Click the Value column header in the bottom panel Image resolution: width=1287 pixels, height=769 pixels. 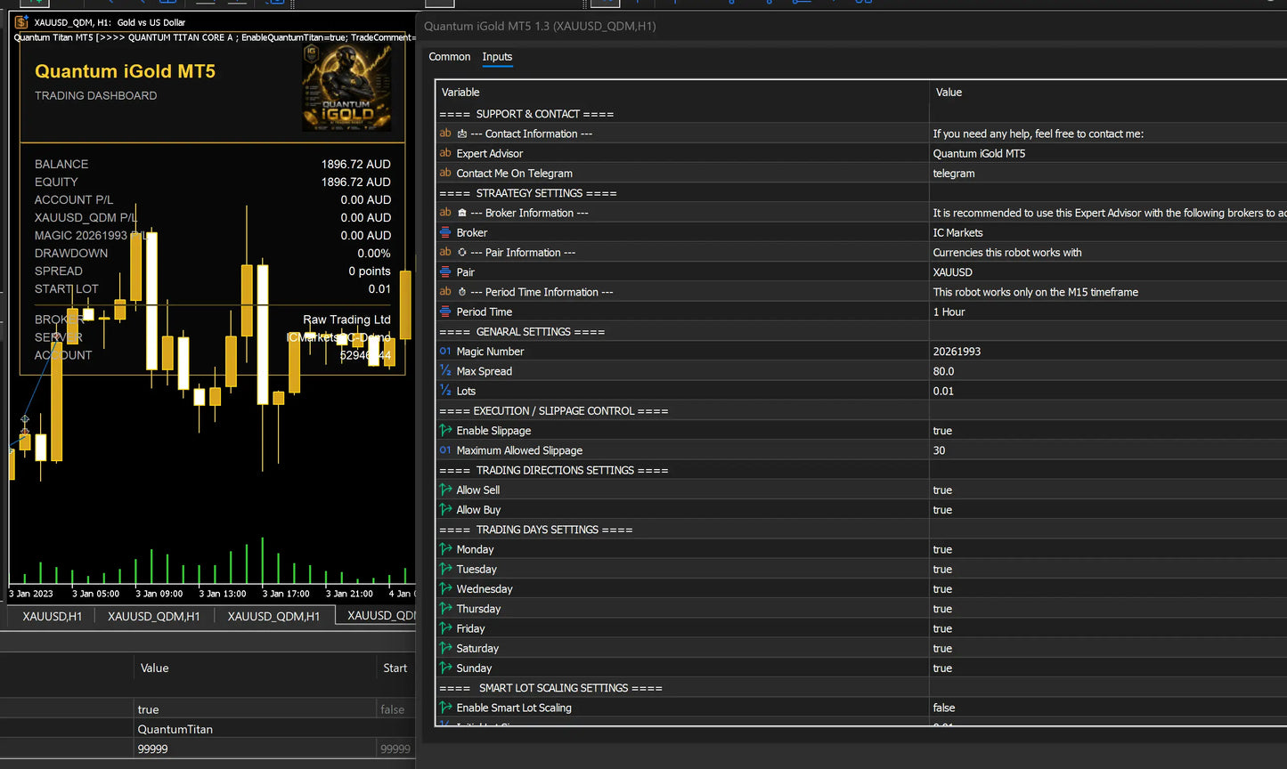(154, 668)
